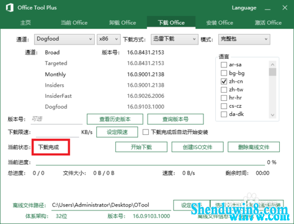Click the 创建ISO文件 button

198,147
